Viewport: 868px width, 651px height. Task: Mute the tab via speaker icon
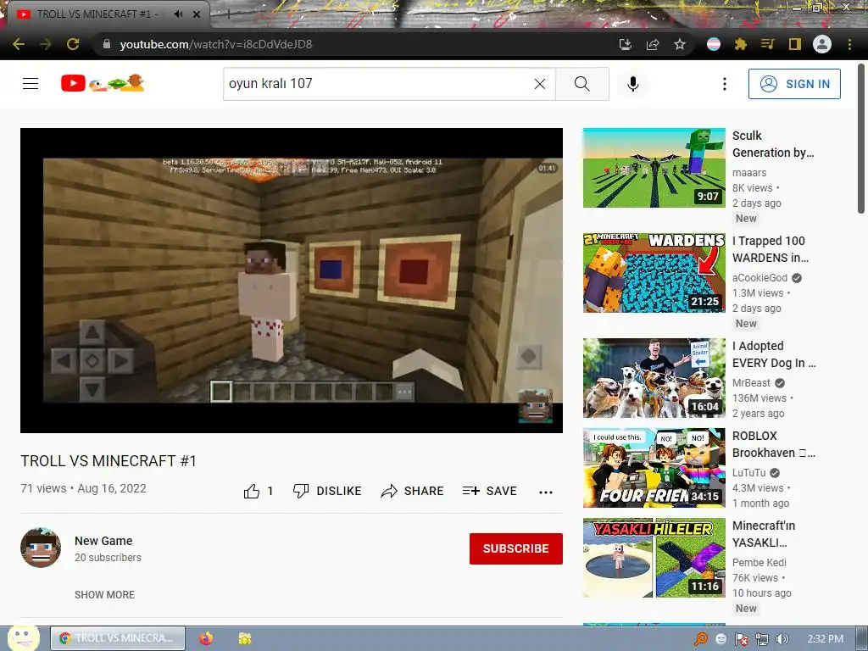coord(178,14)
